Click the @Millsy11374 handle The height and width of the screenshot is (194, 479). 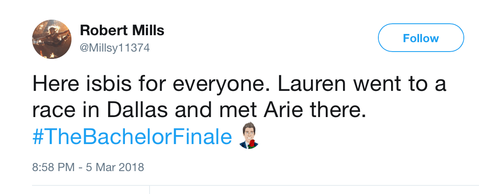click(115, 48)
